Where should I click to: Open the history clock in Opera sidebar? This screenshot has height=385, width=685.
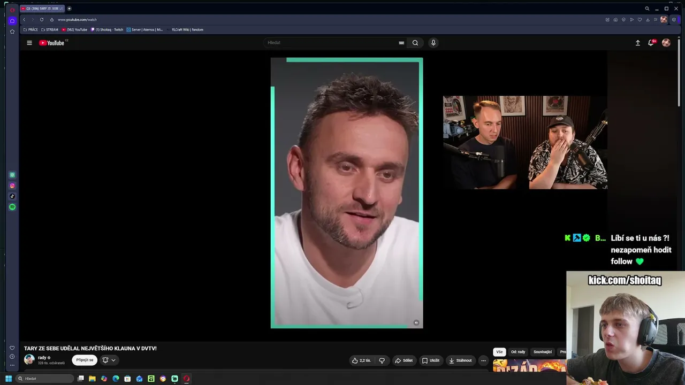point(12,357)
